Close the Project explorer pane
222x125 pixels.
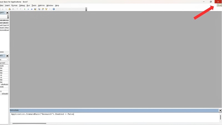(7, 13)
